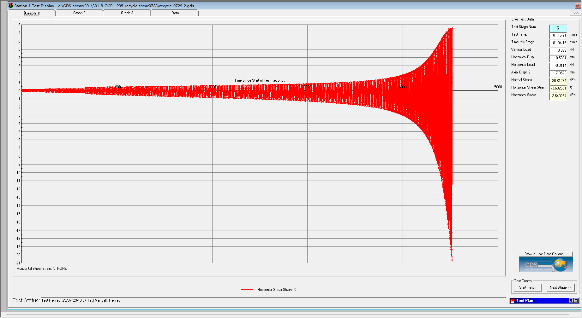Maximize the Test Plan window
This screenshot has width=582, height=318.
click(576, 301)
